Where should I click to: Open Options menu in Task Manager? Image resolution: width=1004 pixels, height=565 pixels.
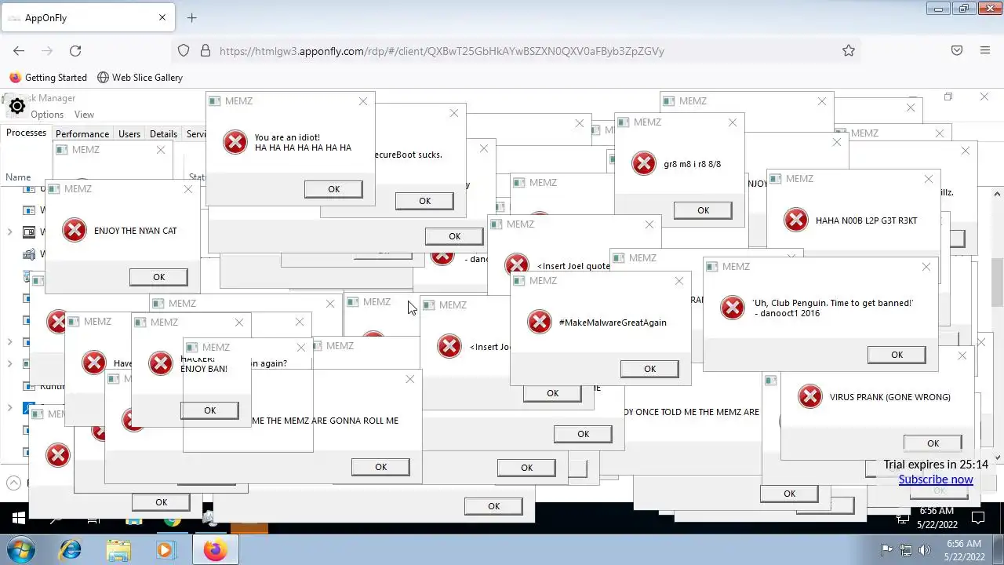47,115
